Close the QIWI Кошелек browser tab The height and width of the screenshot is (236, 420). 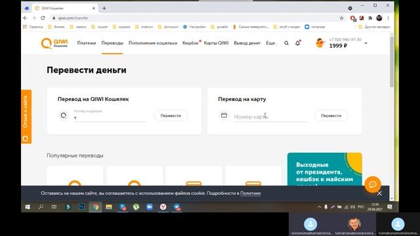point(94,9)
